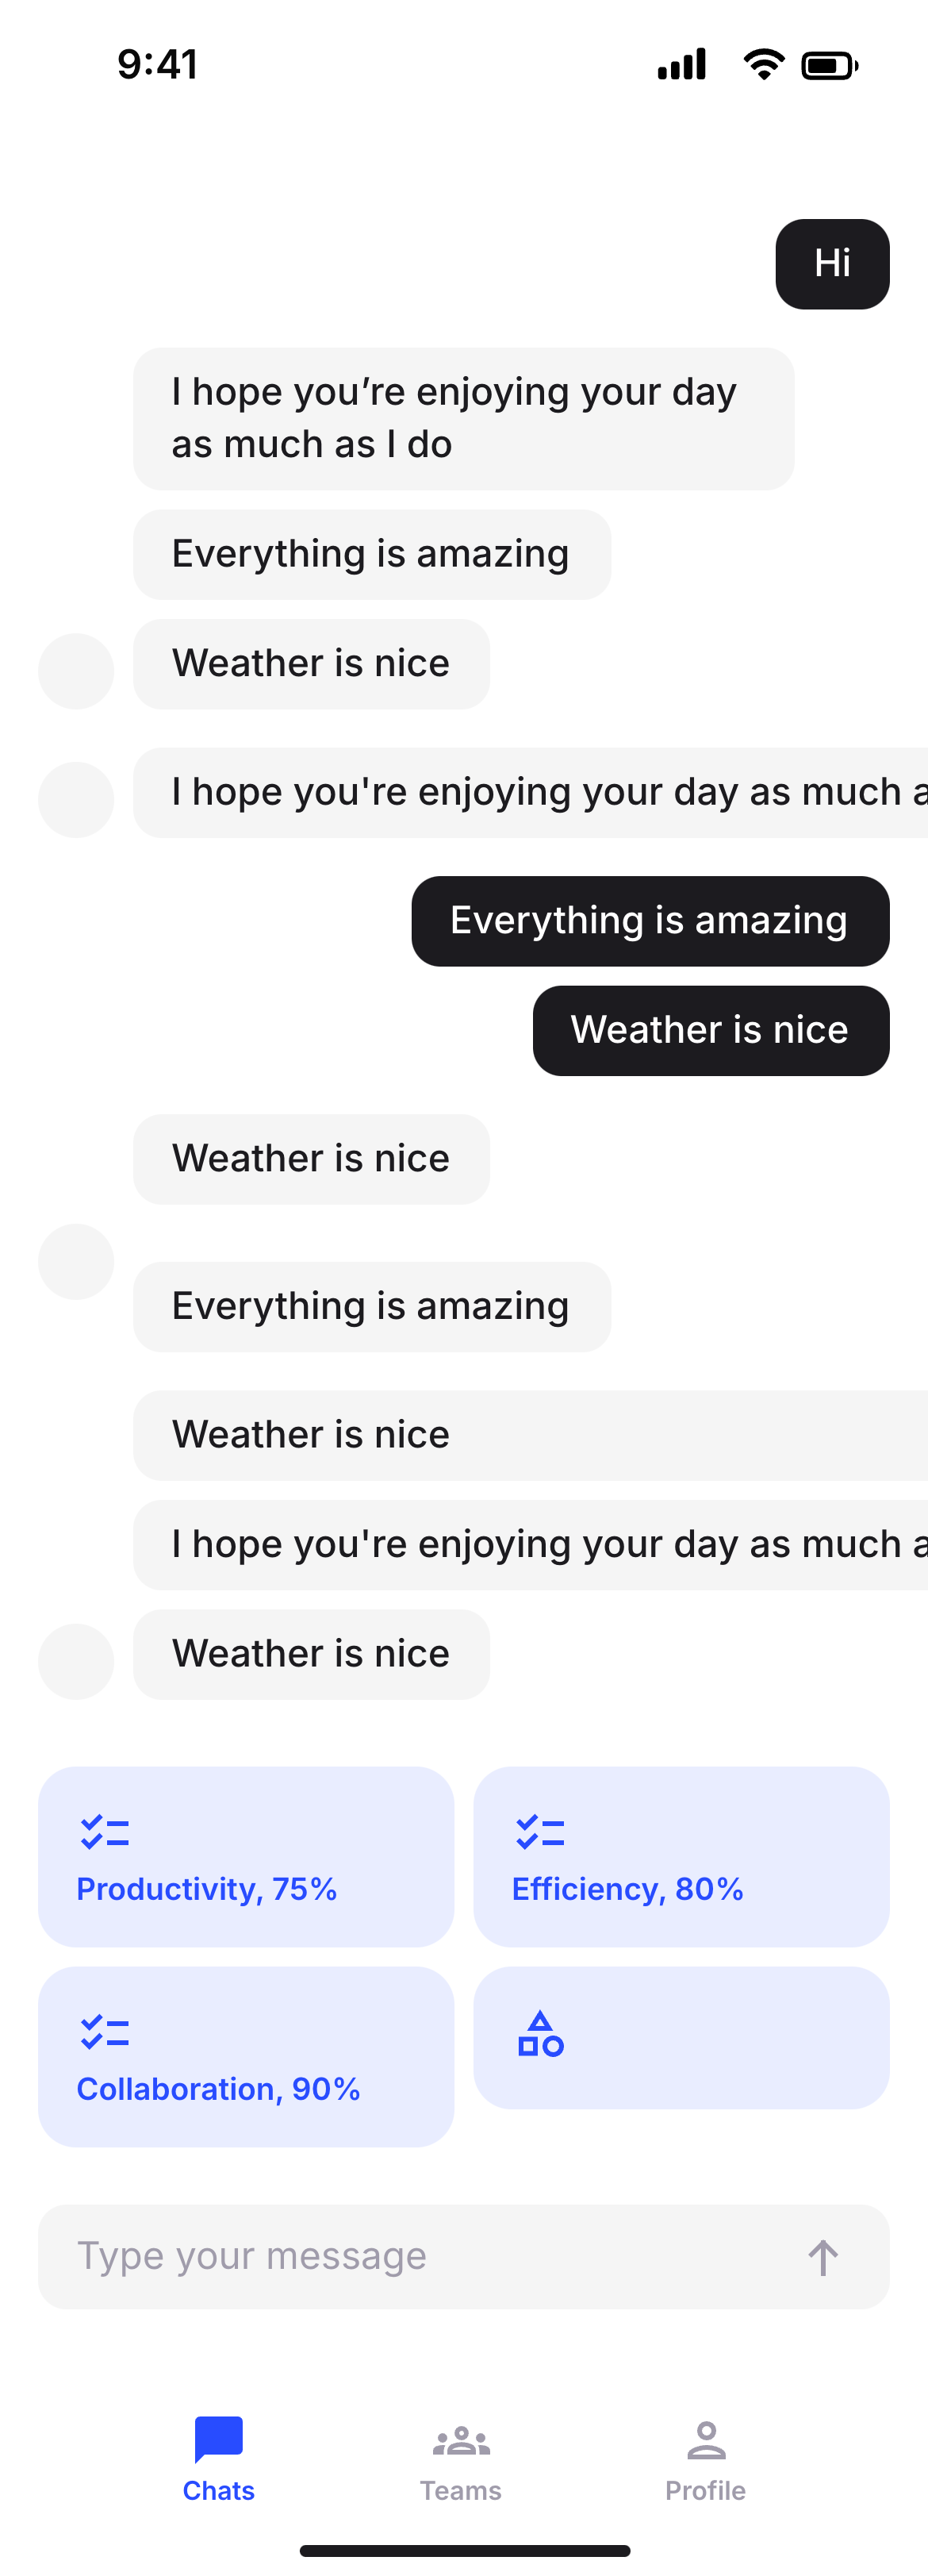Tap the Teams group icon

coord(461,2441)
